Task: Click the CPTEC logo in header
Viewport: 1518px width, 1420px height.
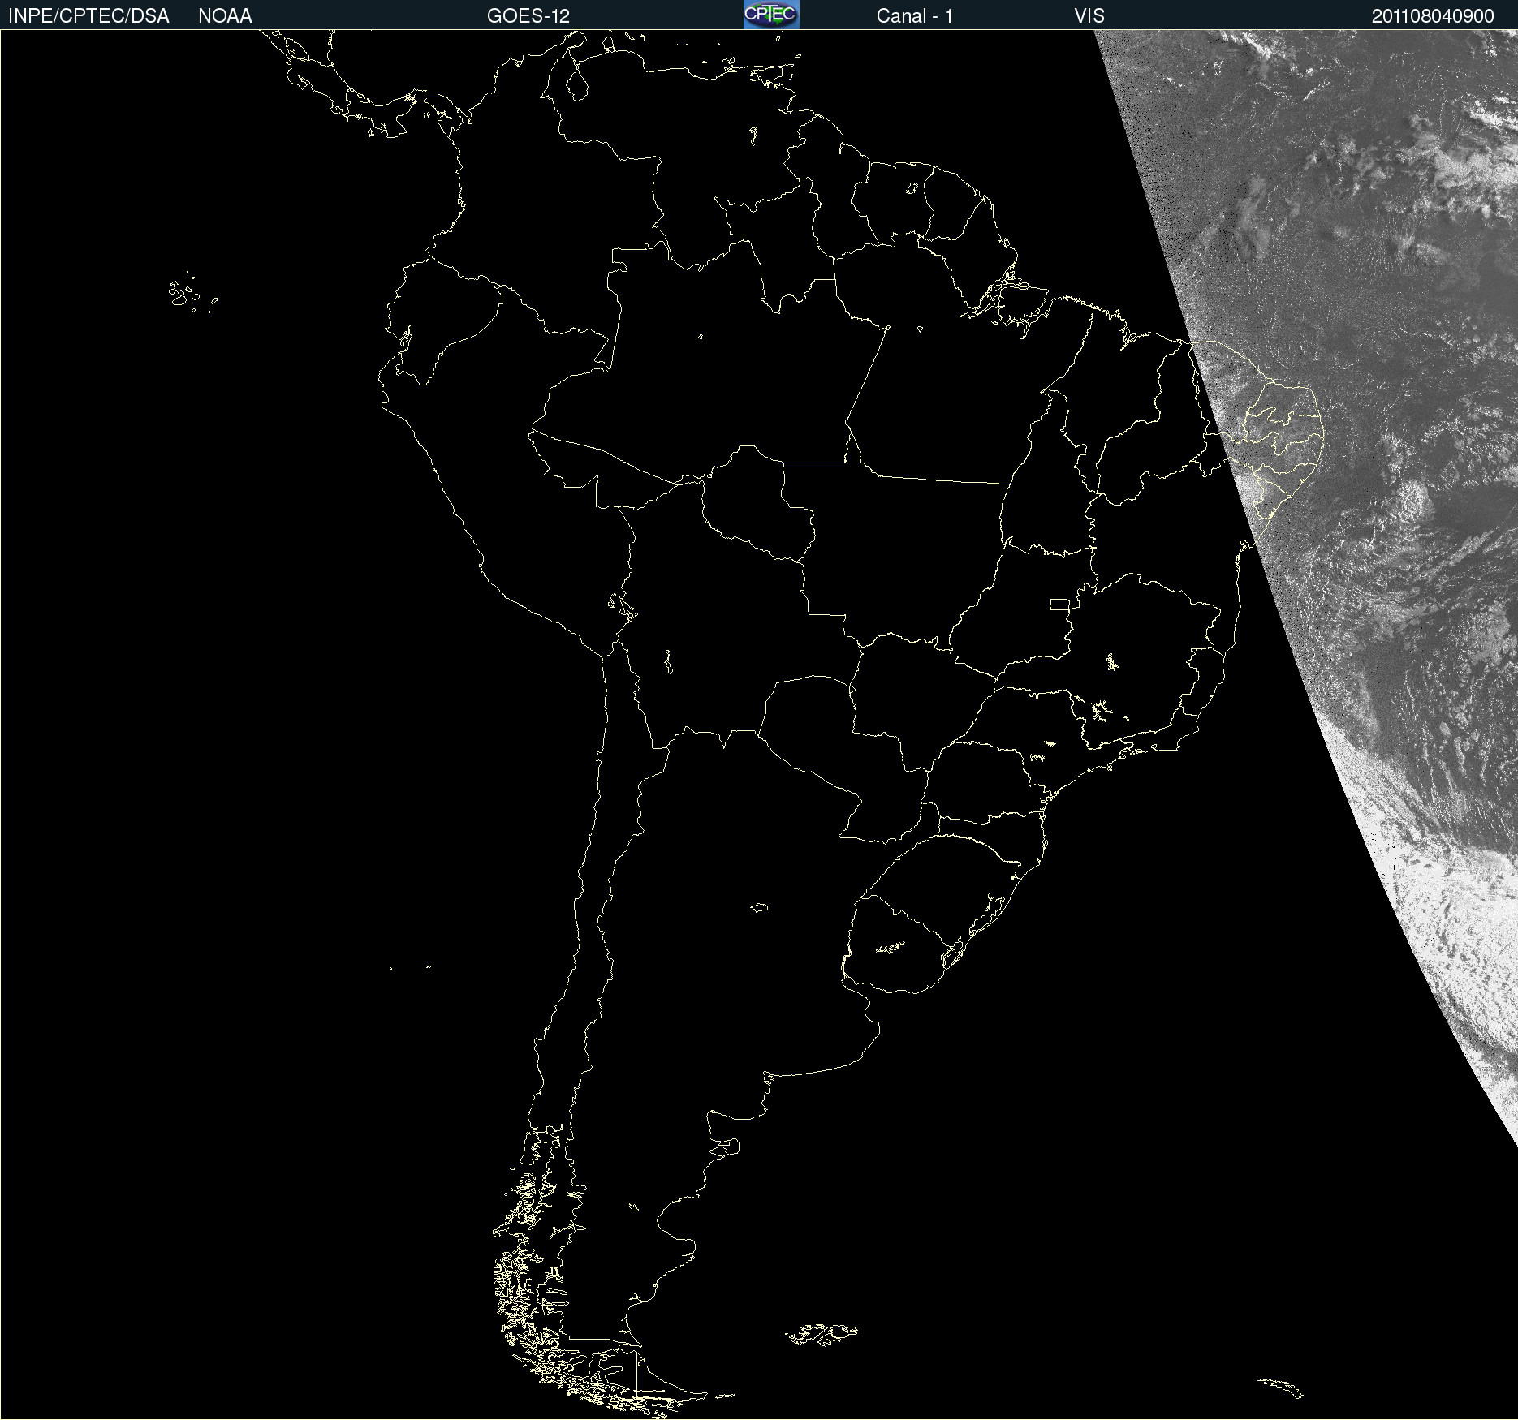Action: [771, 15]
